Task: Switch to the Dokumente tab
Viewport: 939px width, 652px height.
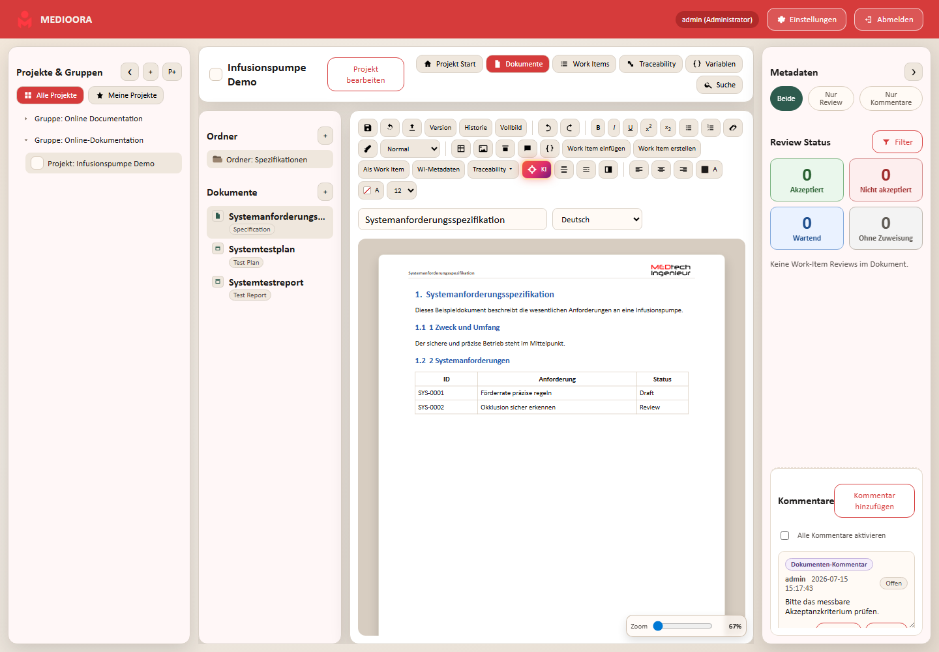Action: pos(518,64)
